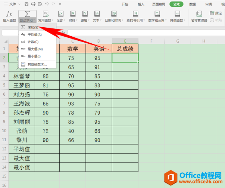Choose 平均值(A) from the dropdown
The height and width of the screenshot is (188, 225).
tap(37, 34)
